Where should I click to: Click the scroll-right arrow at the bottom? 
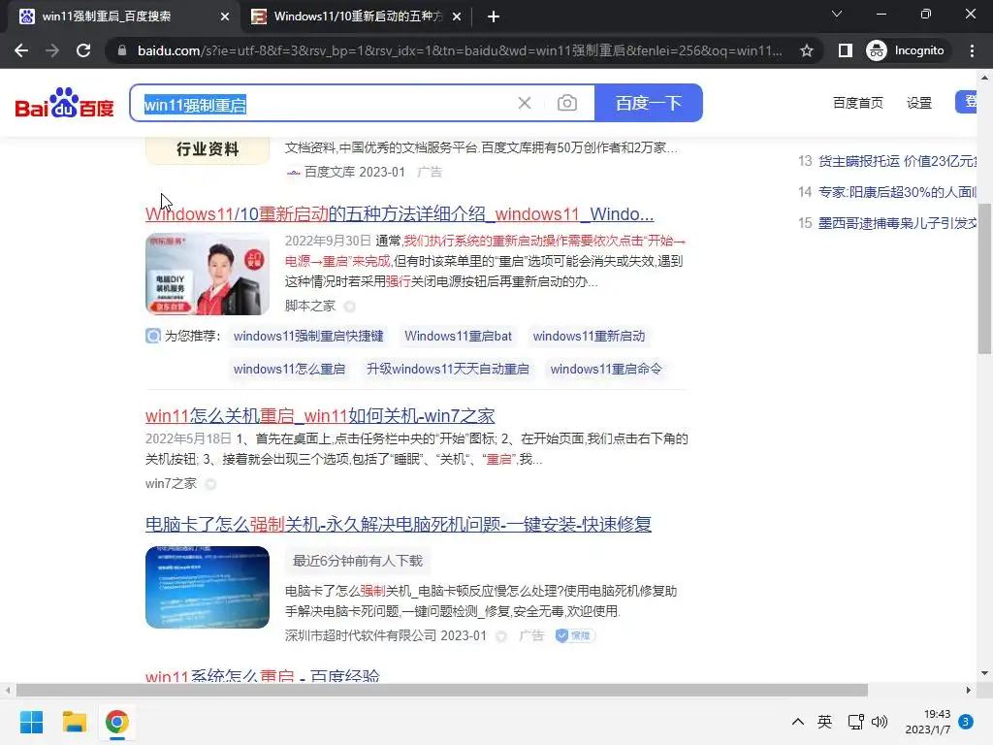969,690
